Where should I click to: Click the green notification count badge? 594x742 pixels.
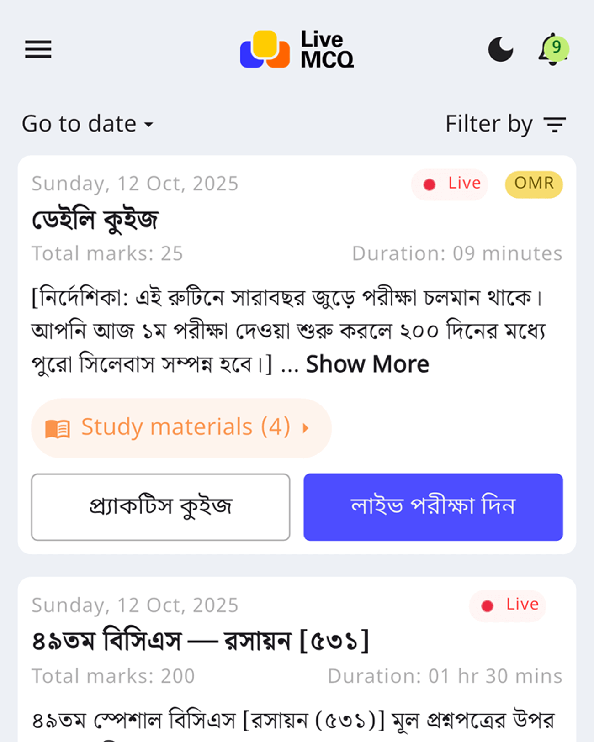(x=557, y=47)
